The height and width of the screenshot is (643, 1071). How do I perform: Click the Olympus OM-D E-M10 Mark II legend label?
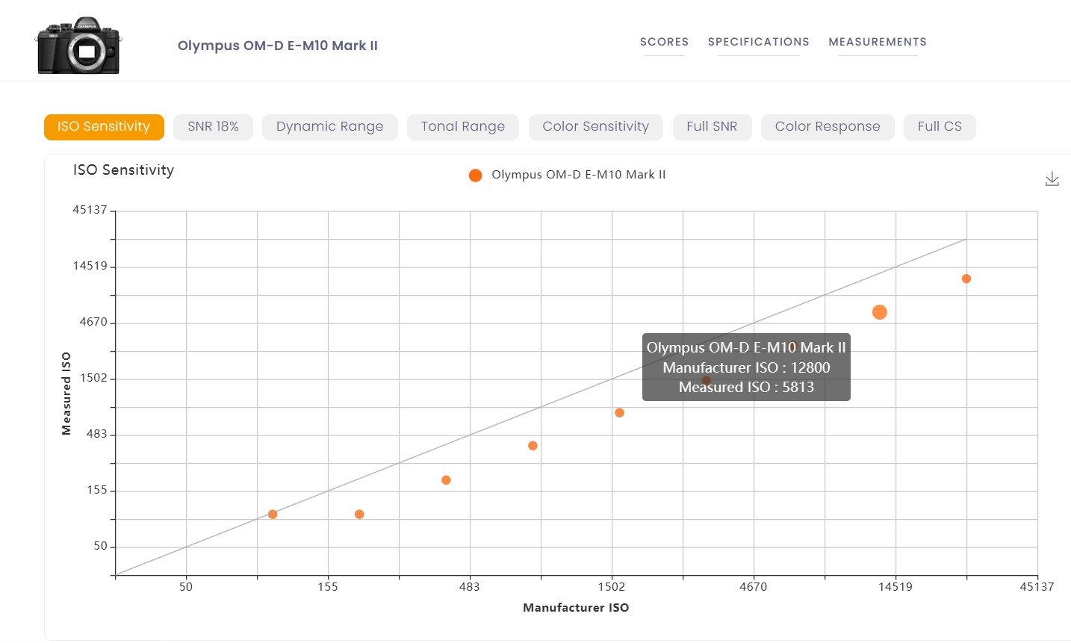click(579, 175)
